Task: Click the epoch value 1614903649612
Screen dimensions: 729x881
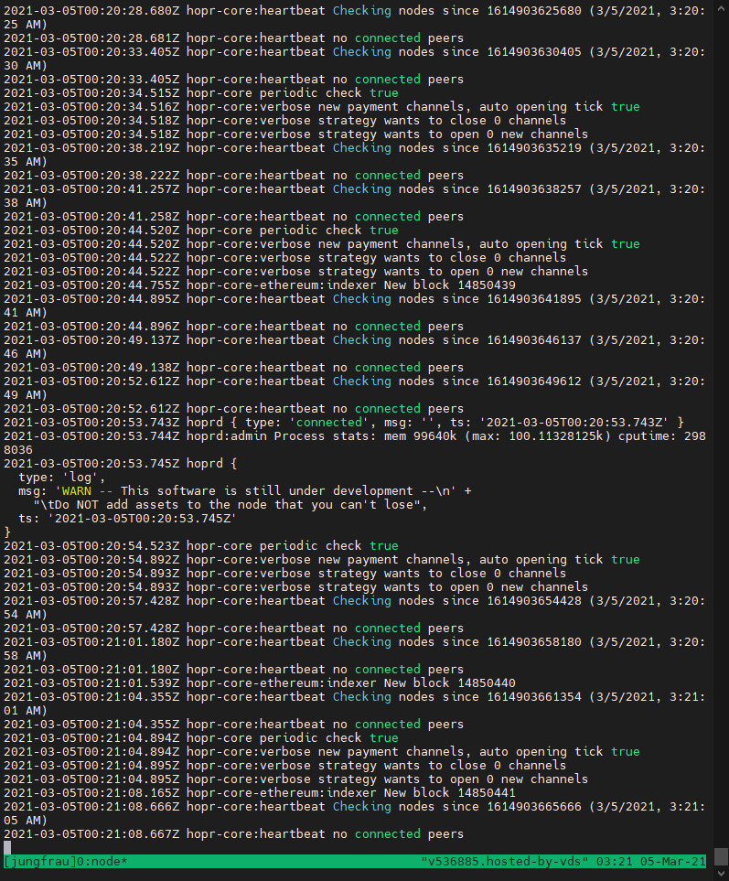Action: click(x=534, y=381)
